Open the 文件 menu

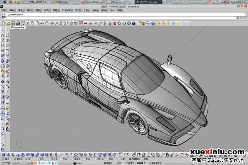click(4, 10)
